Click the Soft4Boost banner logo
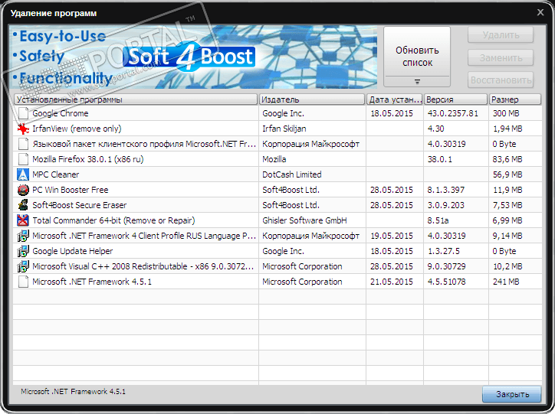Image resolution: width=555 pixels, height=414 pixels. pos(189,57)
